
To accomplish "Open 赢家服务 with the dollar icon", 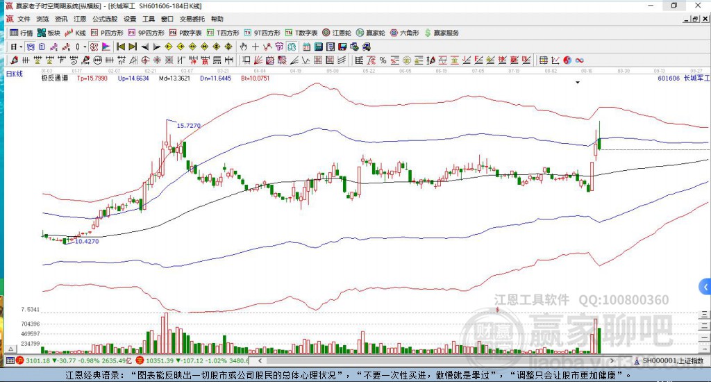I will 442,33.
